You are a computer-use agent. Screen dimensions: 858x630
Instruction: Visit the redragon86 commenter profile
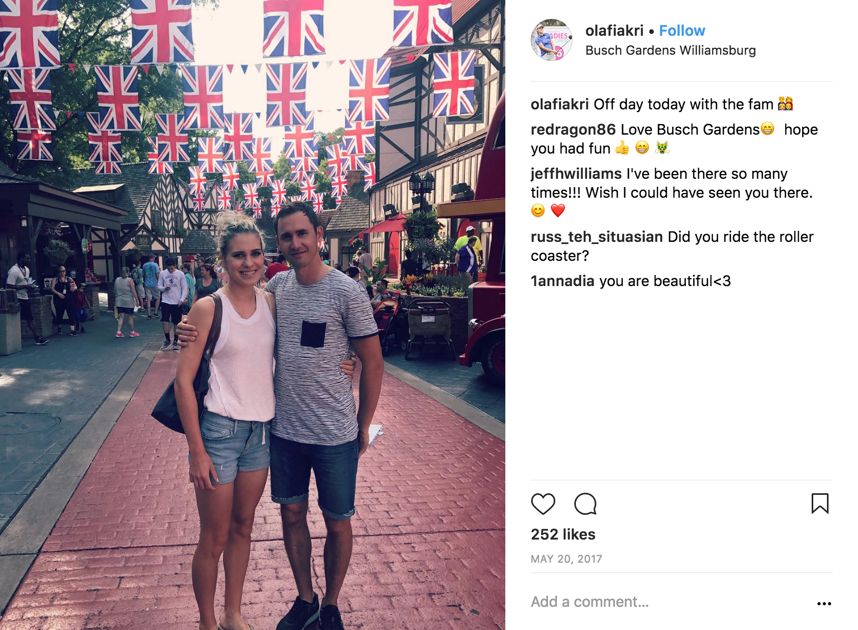point(573,129)
